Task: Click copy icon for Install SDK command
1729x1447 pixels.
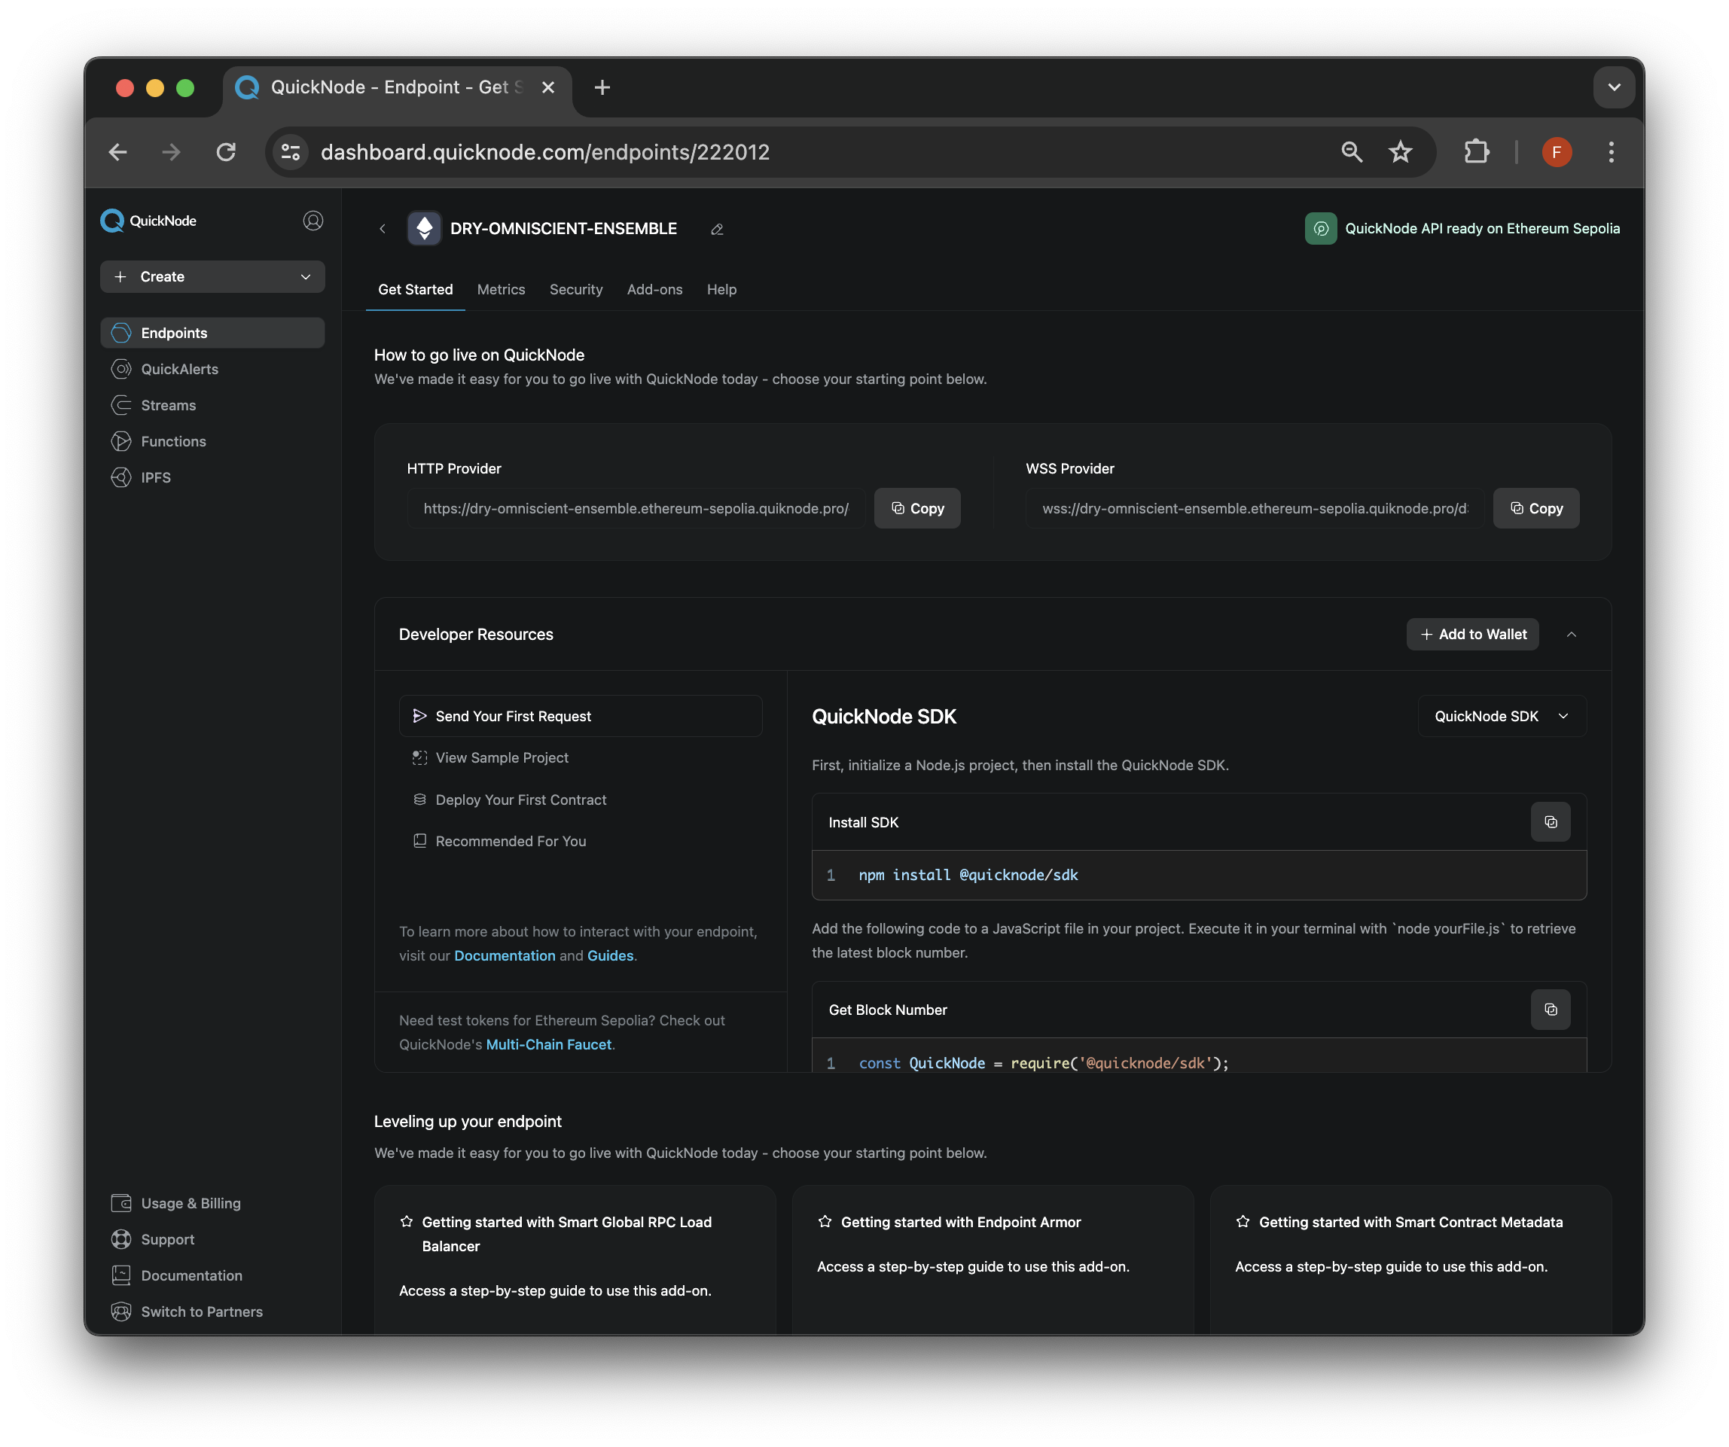Action: coord(1551,821)
